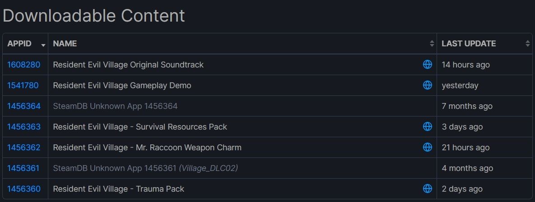Select Resident Evil Village Original Soundtrack name
Screen dimensions: 535x202
(128, 65)
